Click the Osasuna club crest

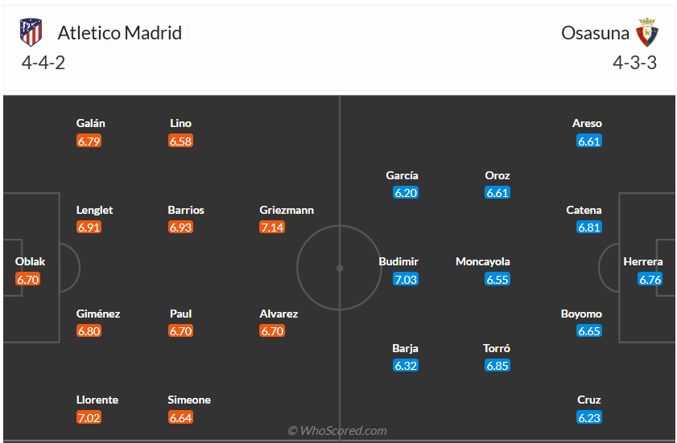(646, 33)
